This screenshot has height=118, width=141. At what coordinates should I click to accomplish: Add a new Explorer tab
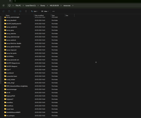15,1
